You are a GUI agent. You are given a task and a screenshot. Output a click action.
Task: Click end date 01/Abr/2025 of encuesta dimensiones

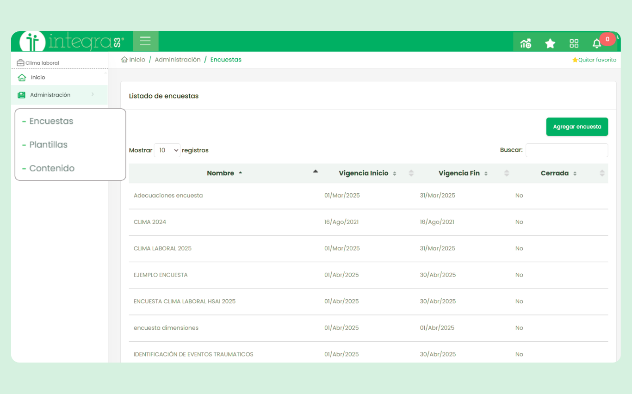[x=437, y=328]
